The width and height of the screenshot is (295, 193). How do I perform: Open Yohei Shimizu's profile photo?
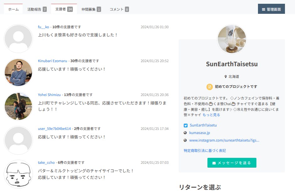18,106
